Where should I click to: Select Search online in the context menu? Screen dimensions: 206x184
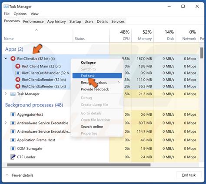click(92, 127)
